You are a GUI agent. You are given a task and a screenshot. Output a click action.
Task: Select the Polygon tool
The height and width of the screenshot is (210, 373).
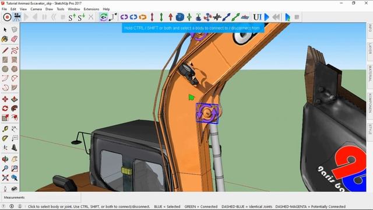[14, 69]
